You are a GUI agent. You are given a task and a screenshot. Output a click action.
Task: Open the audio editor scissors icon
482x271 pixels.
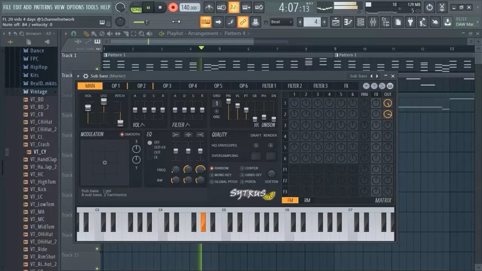point(442,7)
